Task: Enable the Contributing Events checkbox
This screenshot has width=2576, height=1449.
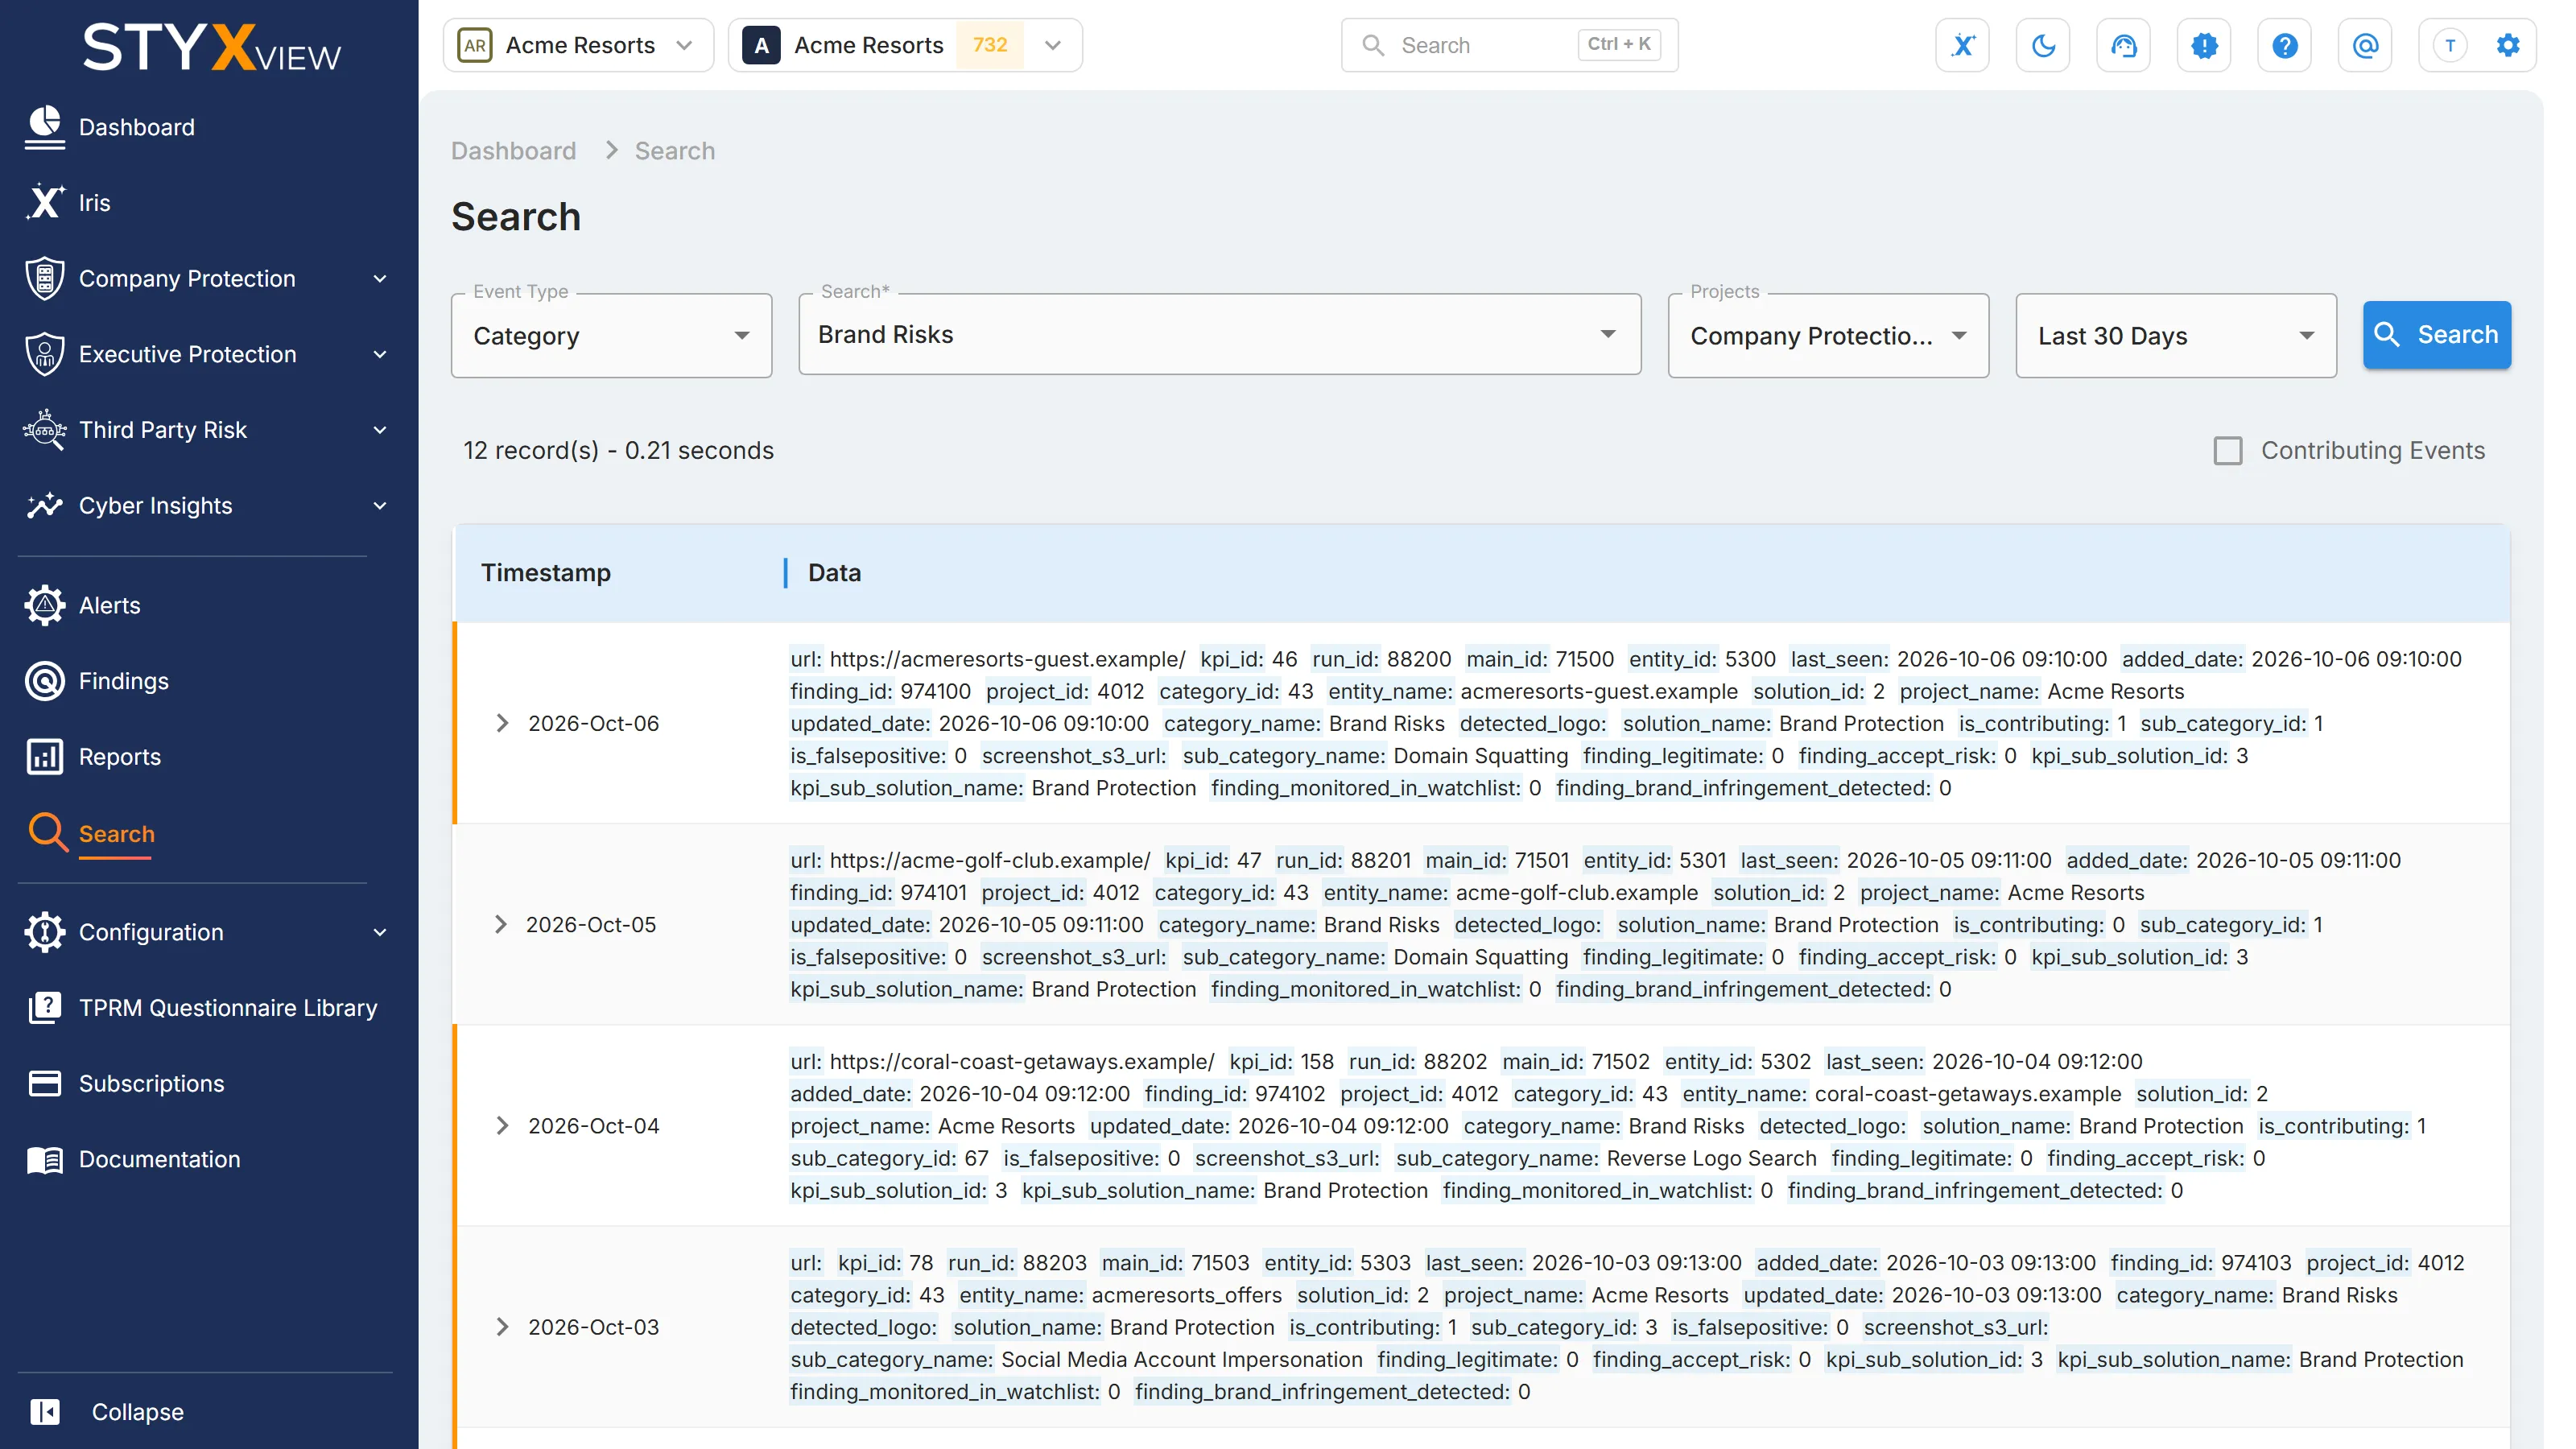Action: click(x=2227, y=451)
